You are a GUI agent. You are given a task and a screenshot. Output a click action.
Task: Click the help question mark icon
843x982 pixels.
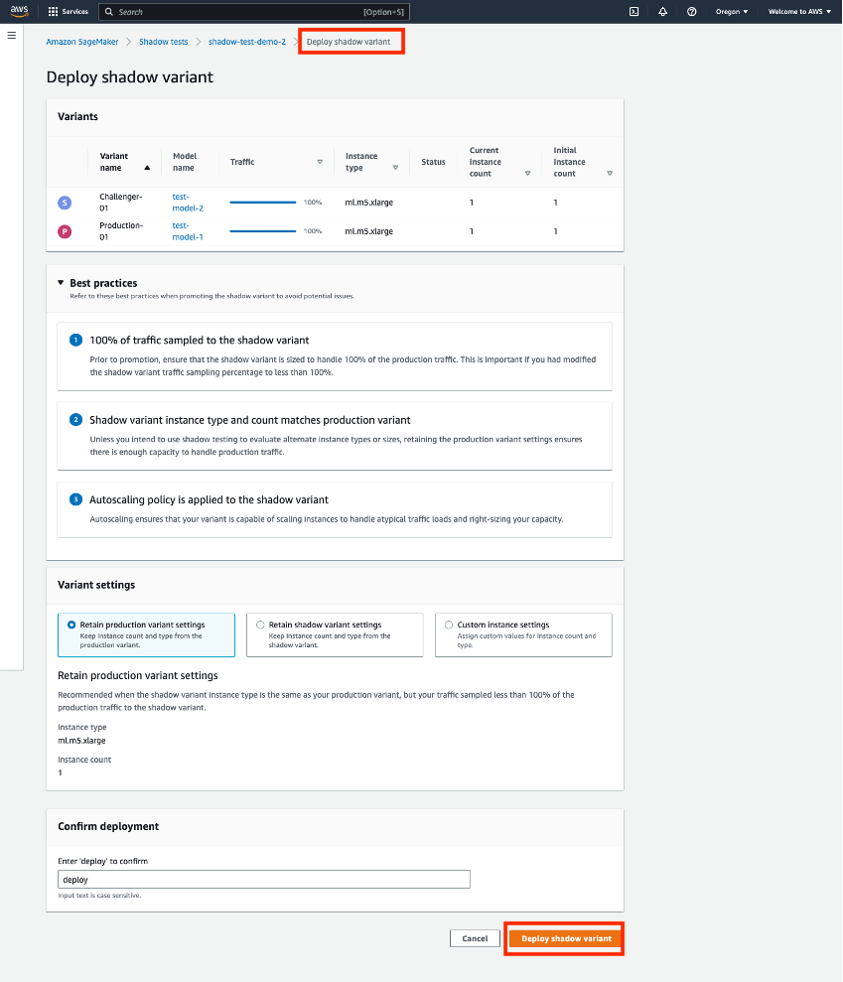692,12
